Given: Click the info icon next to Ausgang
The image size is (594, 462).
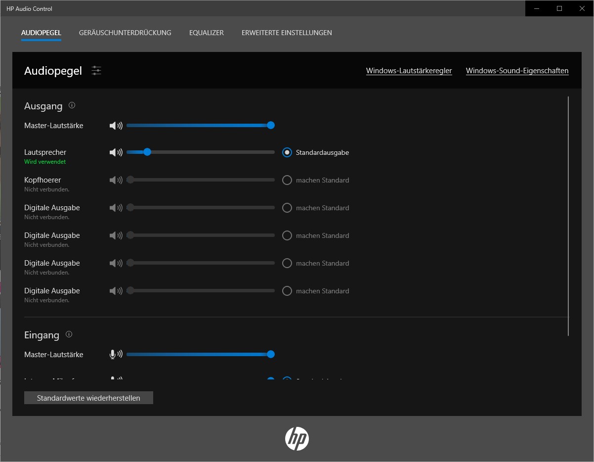Looking at the screenshot, I should click(72, 105).
